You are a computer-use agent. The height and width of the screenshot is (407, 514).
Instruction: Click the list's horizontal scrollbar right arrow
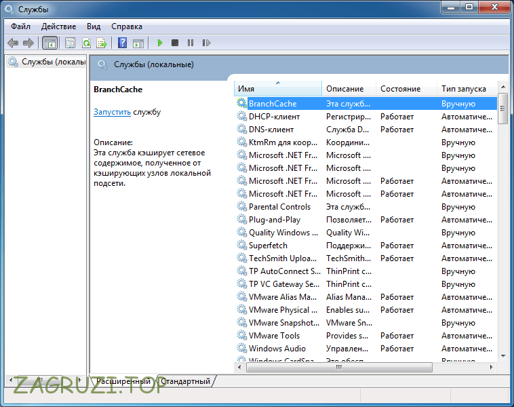[492, 367]
